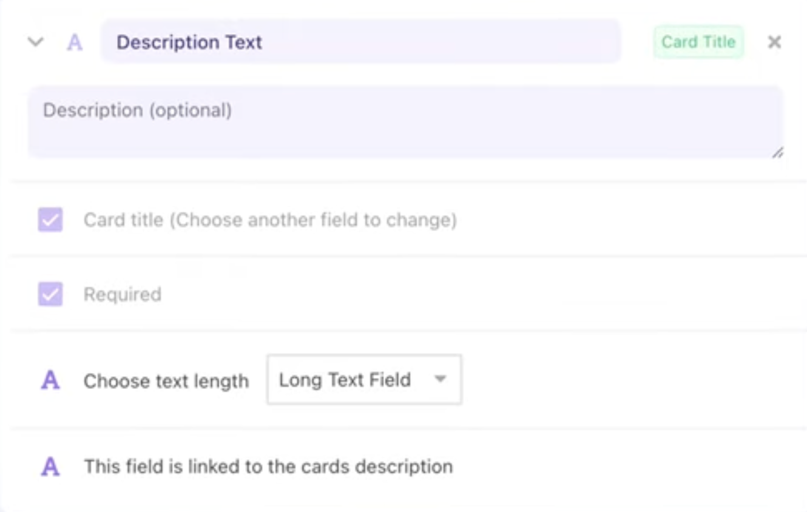
Task: Click the A icon beside Choose text length
Action: point(50,380)
